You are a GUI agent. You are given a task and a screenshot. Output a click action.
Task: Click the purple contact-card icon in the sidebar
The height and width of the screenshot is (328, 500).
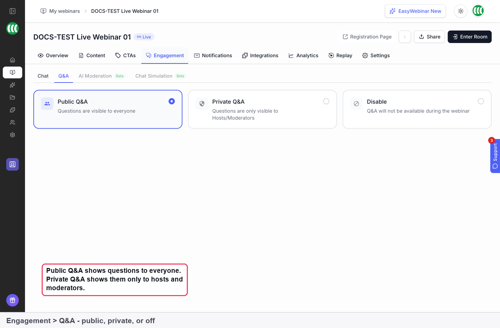(12, 164)
